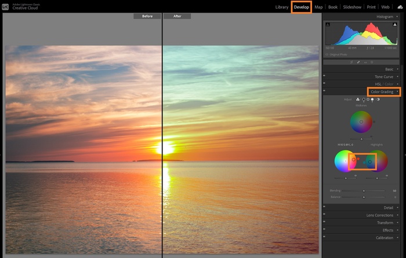Click the eye icon under Shadows wheel
Screen dimensions: 406x258
click(x=356, y=176)
